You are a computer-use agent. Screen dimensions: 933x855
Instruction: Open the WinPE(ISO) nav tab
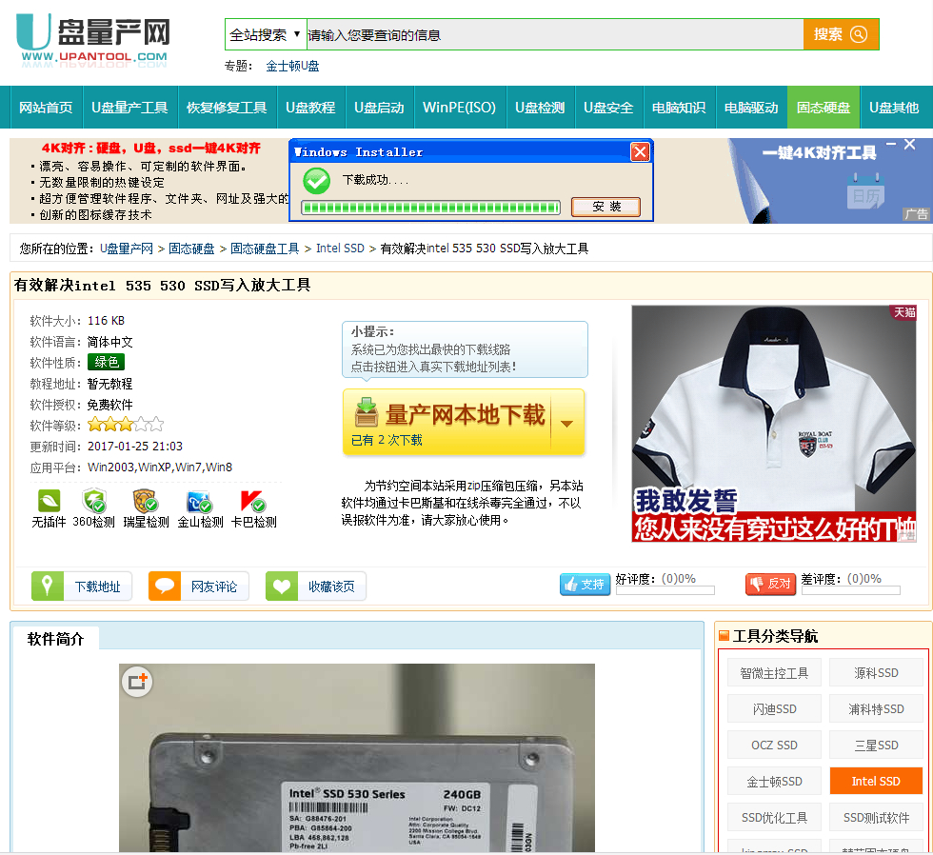[459, 108]
